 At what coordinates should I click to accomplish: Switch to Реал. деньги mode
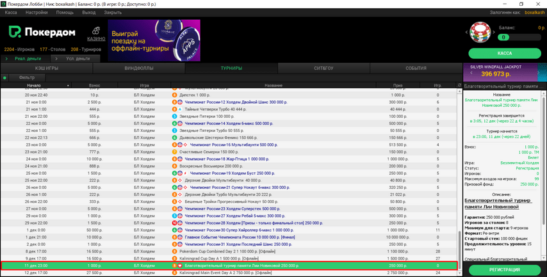(26, 59)
